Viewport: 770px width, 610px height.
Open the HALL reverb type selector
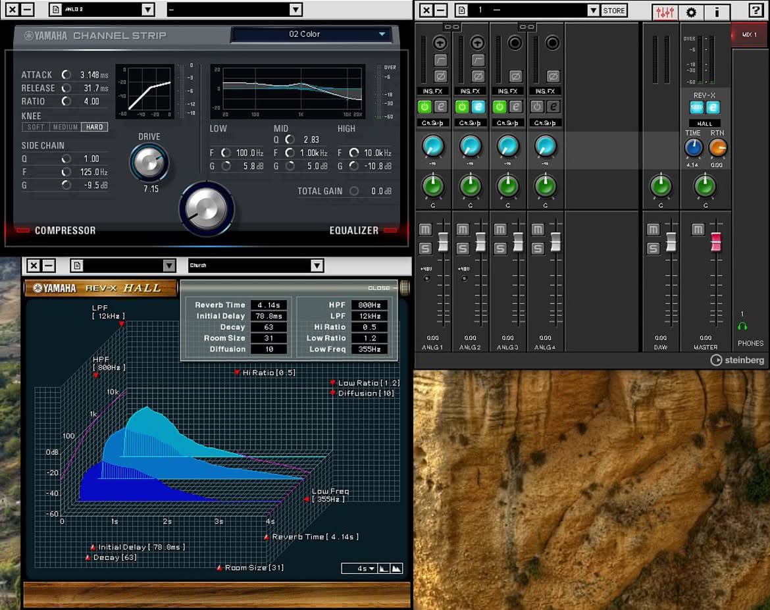point(705,124)
